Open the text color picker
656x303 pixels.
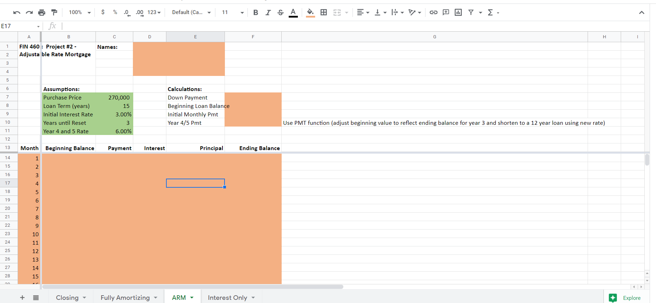point(293,13)
